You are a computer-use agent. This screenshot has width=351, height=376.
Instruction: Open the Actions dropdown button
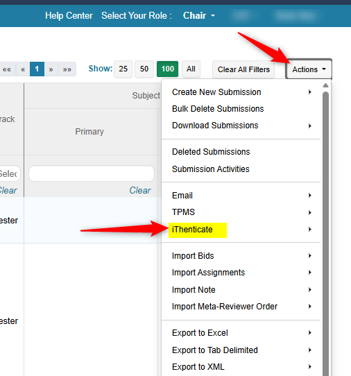click(x=309, y=69)
